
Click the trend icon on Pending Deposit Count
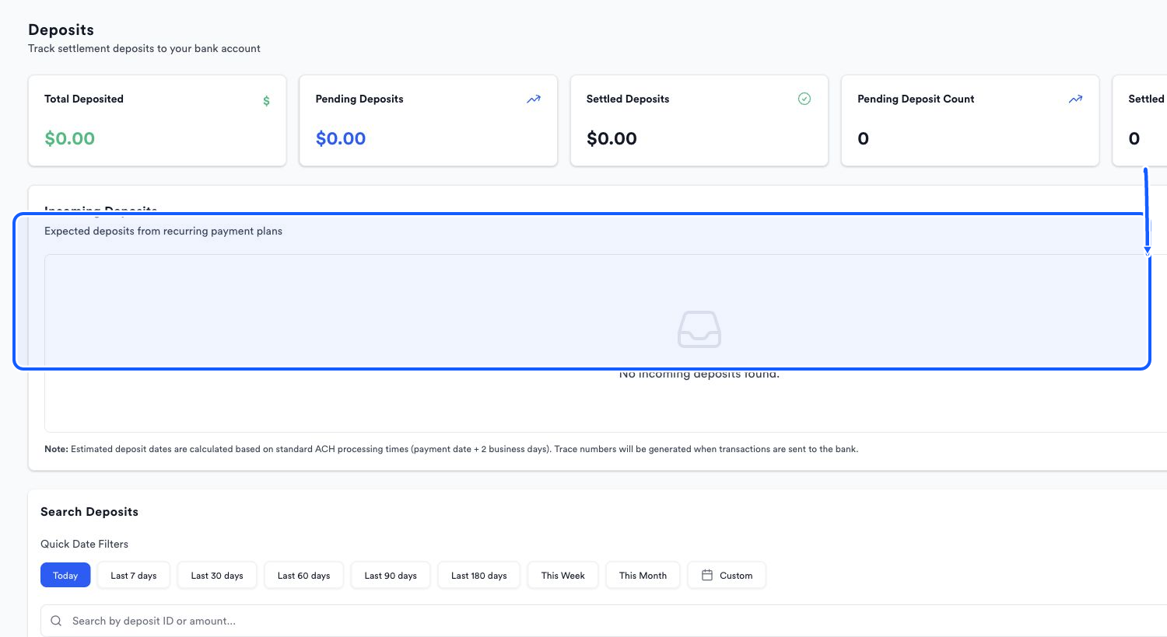point(1075,99)
